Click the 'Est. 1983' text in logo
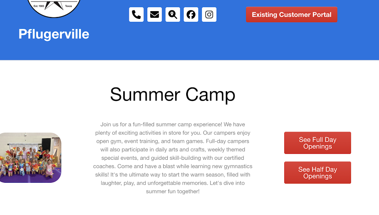 [x=38, y=6]
